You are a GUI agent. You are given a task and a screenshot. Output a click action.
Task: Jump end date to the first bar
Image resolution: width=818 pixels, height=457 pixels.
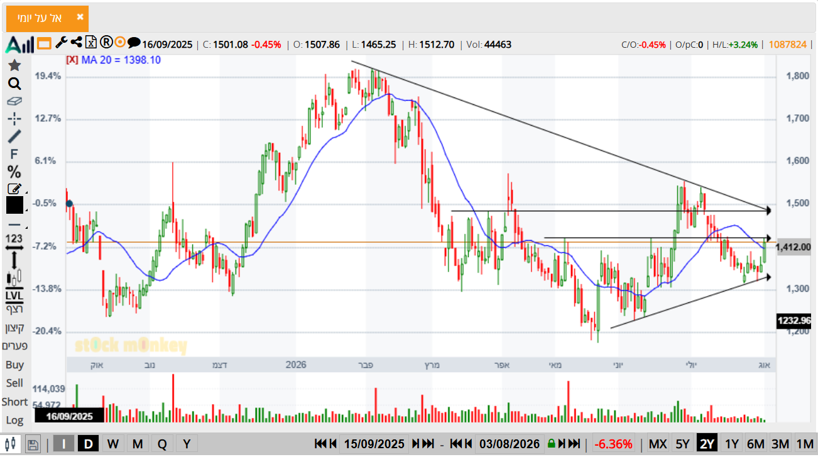point(457,444)
